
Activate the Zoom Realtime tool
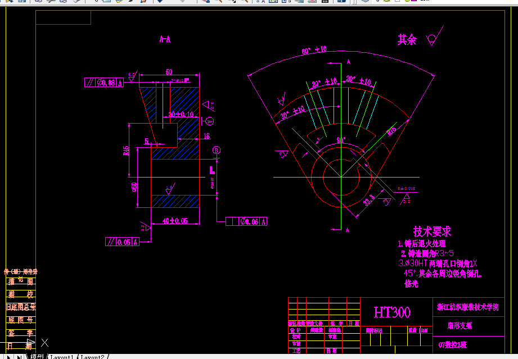click(x=219, y=3)
